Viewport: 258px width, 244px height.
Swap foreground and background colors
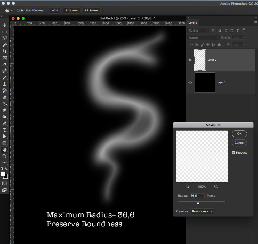(x=6, y=169)
